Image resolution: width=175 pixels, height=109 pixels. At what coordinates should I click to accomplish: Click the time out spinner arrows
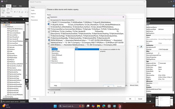[x=55, y=92]
